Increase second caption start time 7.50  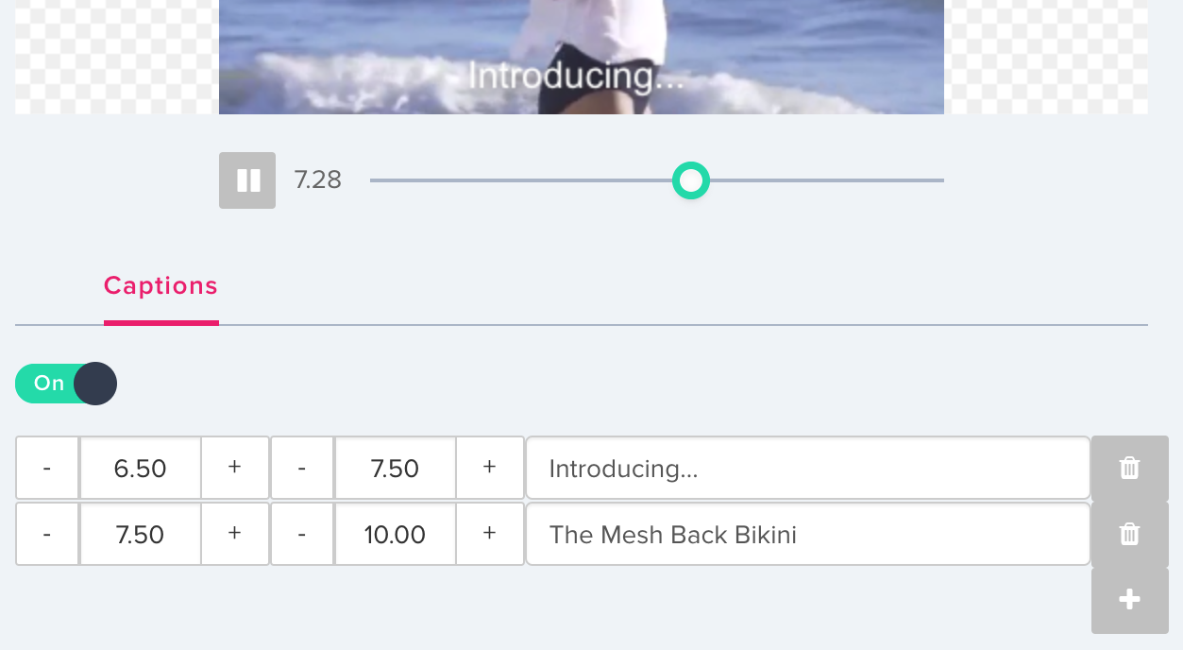coord(235,535)
